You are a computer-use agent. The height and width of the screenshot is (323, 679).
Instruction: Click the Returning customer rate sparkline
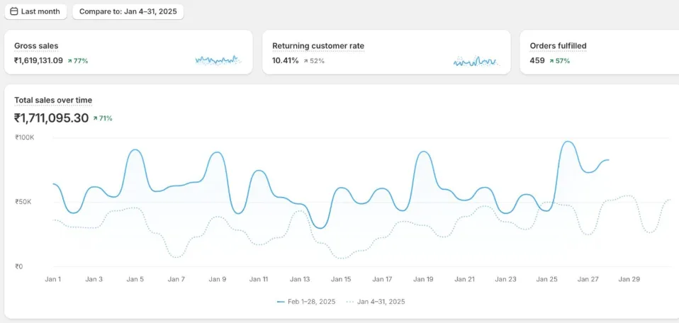(476, 61)
